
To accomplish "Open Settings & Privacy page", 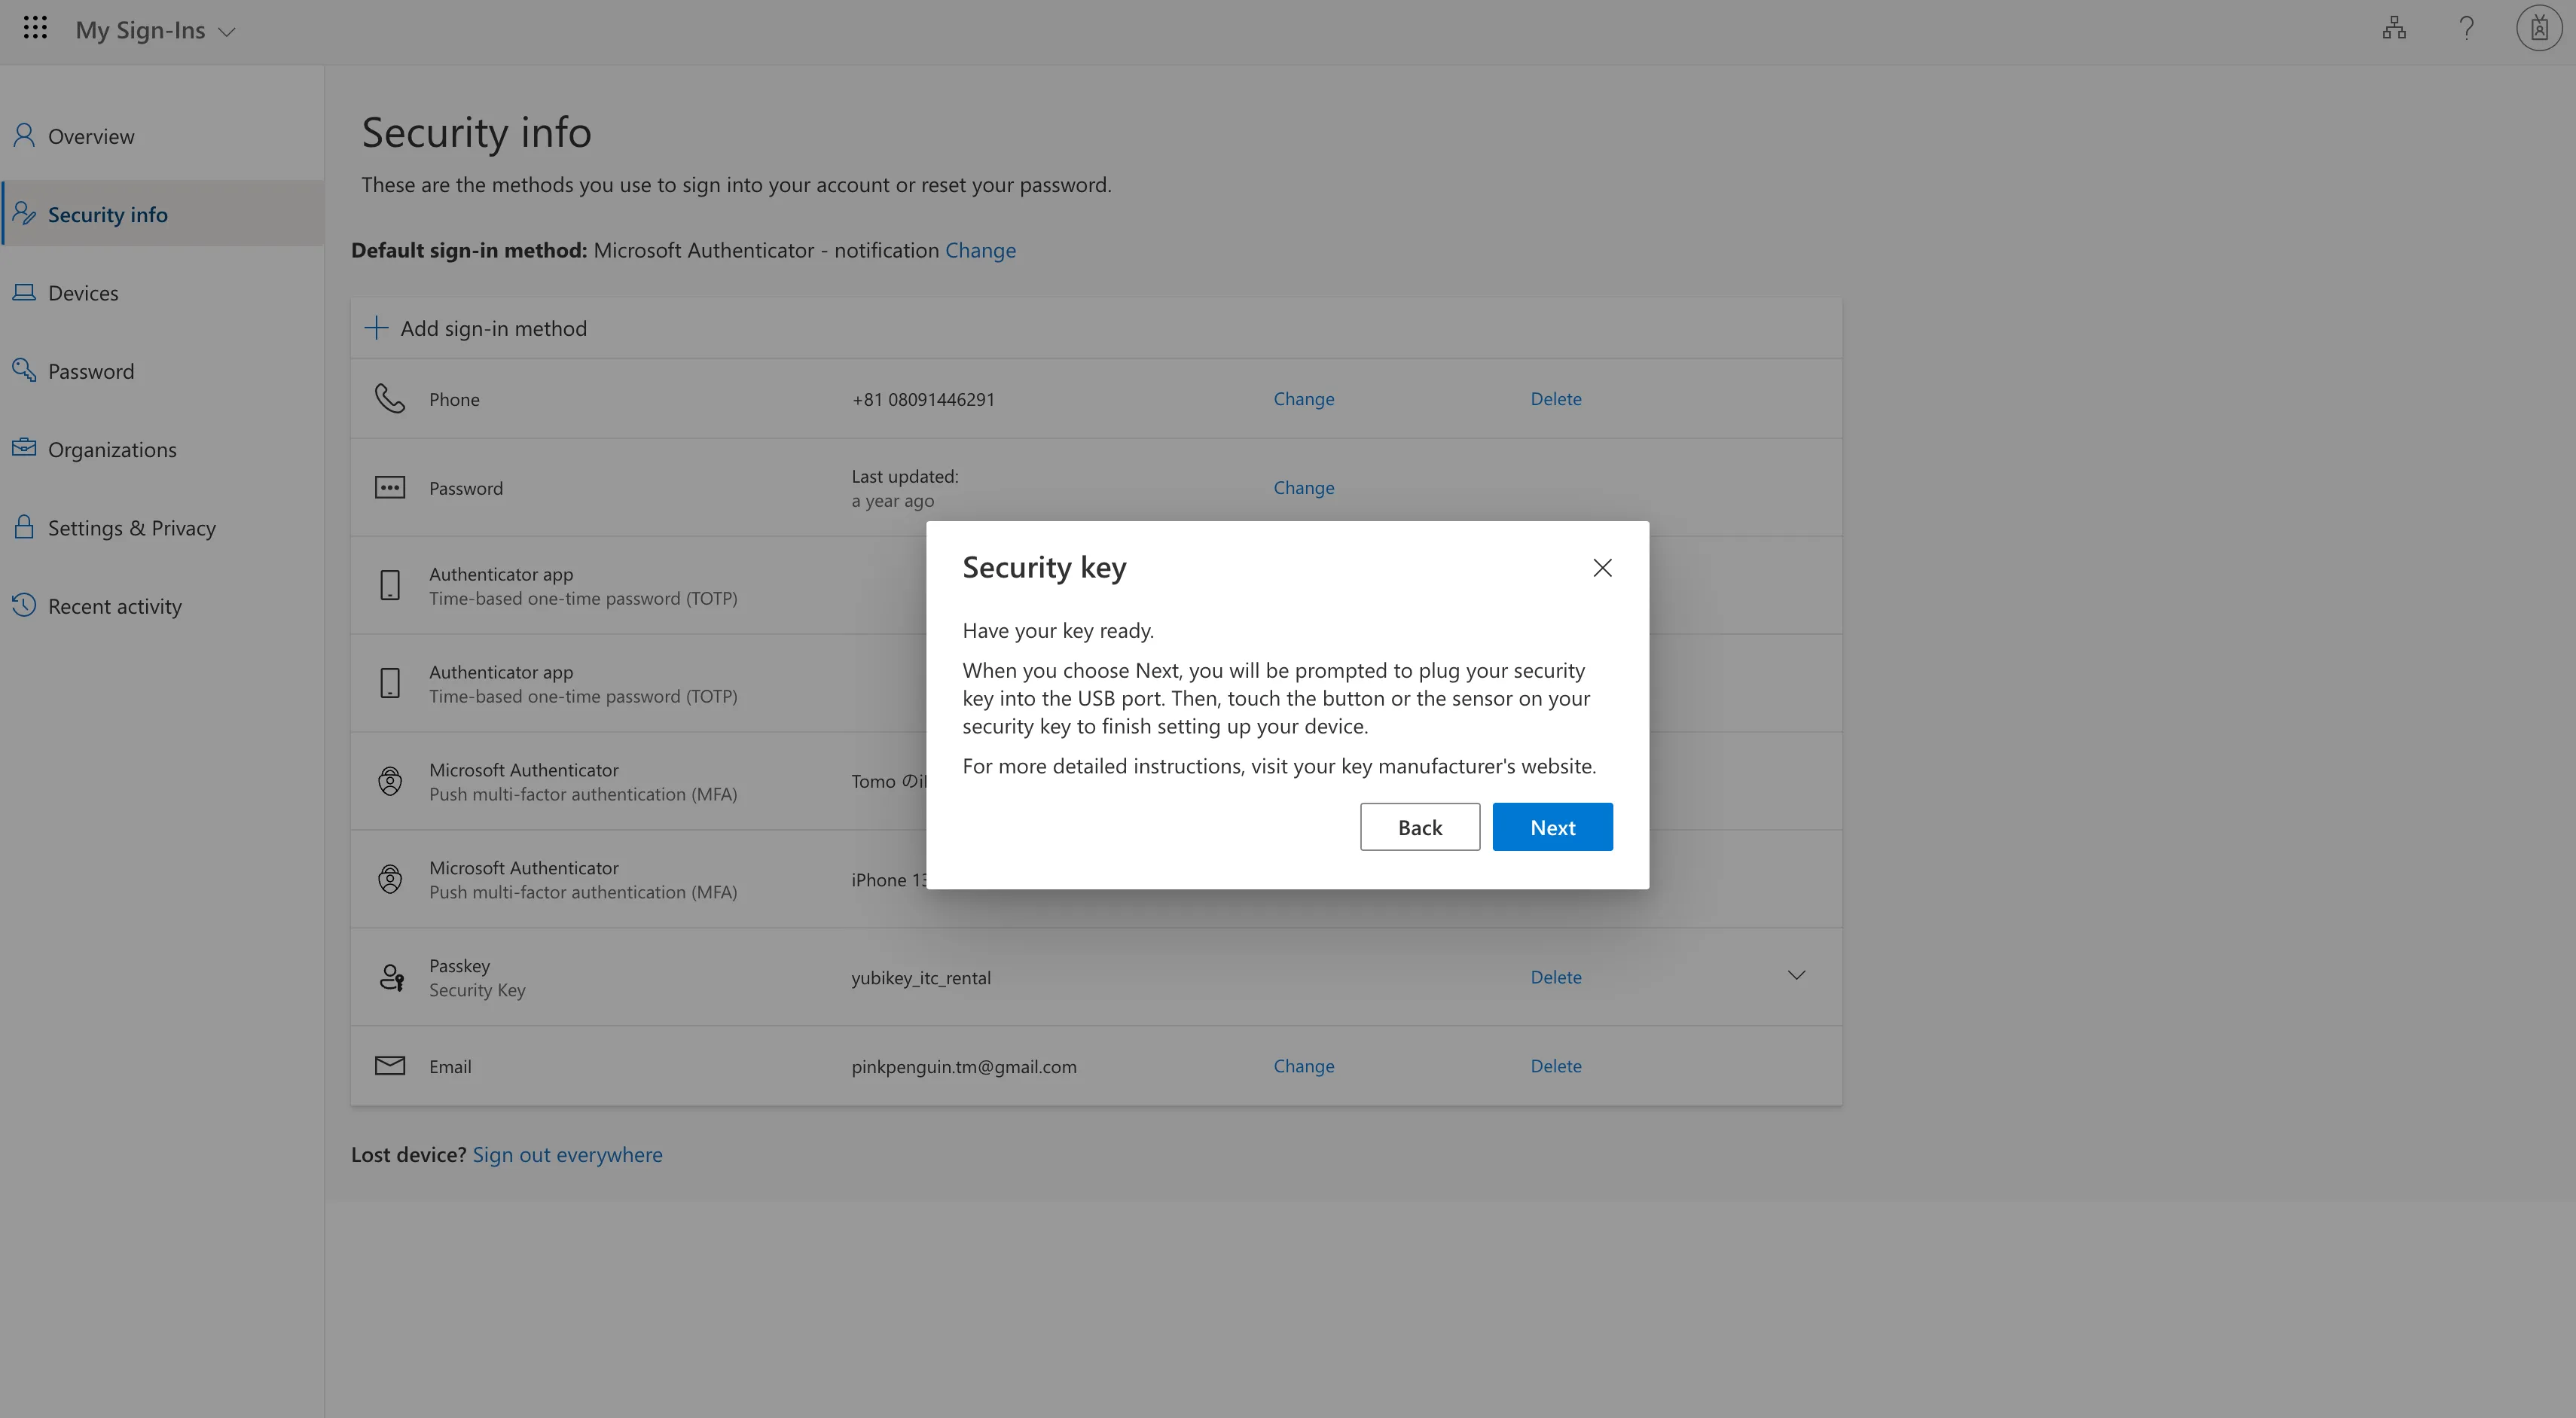I will coord(131,528).
